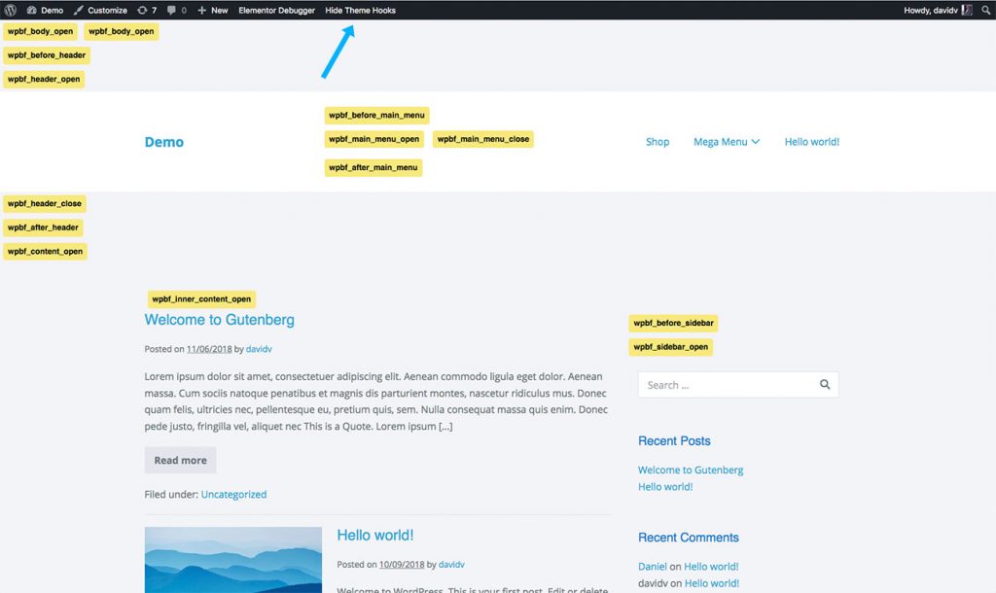Click the Read more button
996x593 pixels.
click(x=180, y=460)
